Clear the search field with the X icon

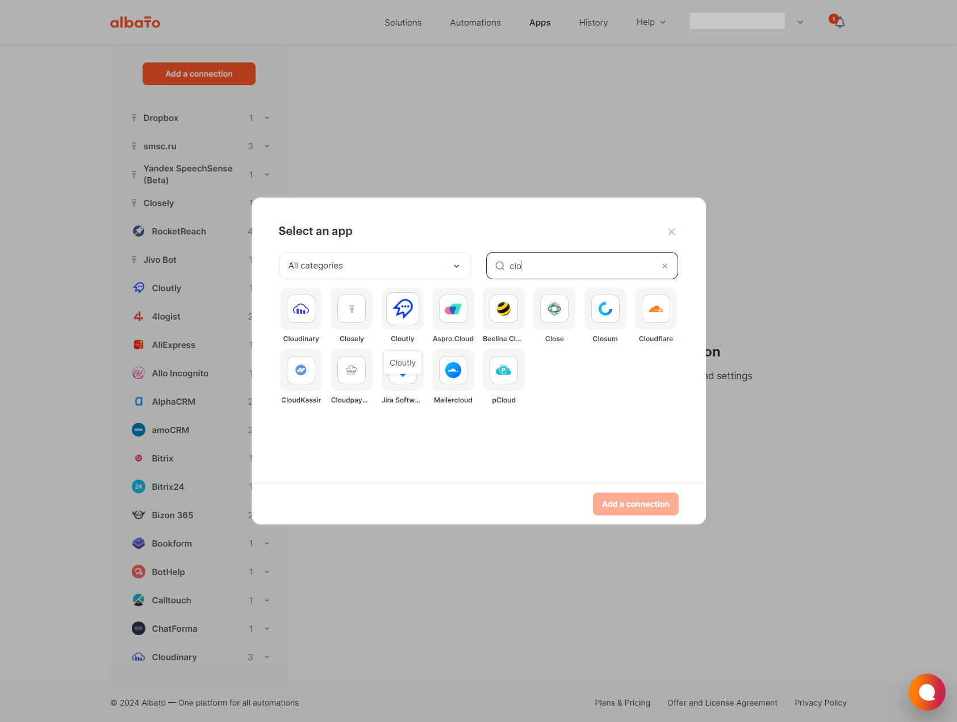pos(665,266)
